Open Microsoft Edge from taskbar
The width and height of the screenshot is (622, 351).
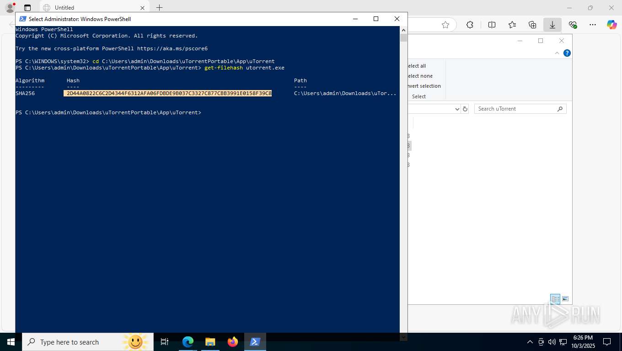188,342
